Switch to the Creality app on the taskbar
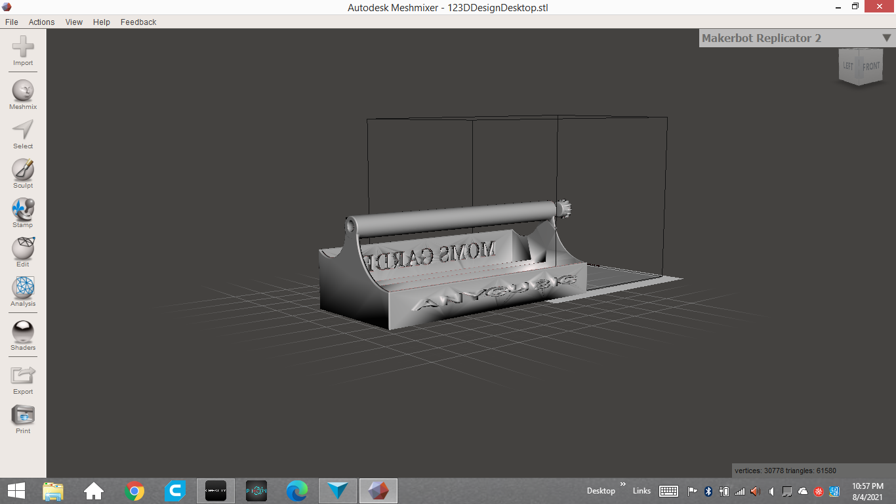896x504 pixels. click(216, 490)
